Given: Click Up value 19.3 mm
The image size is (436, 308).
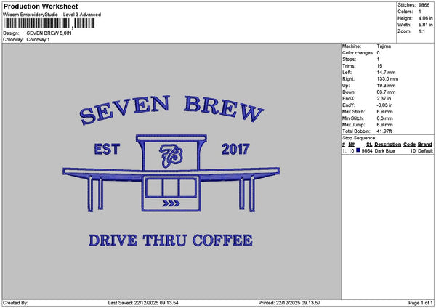Looking at the screenshot, I should 386,86.
